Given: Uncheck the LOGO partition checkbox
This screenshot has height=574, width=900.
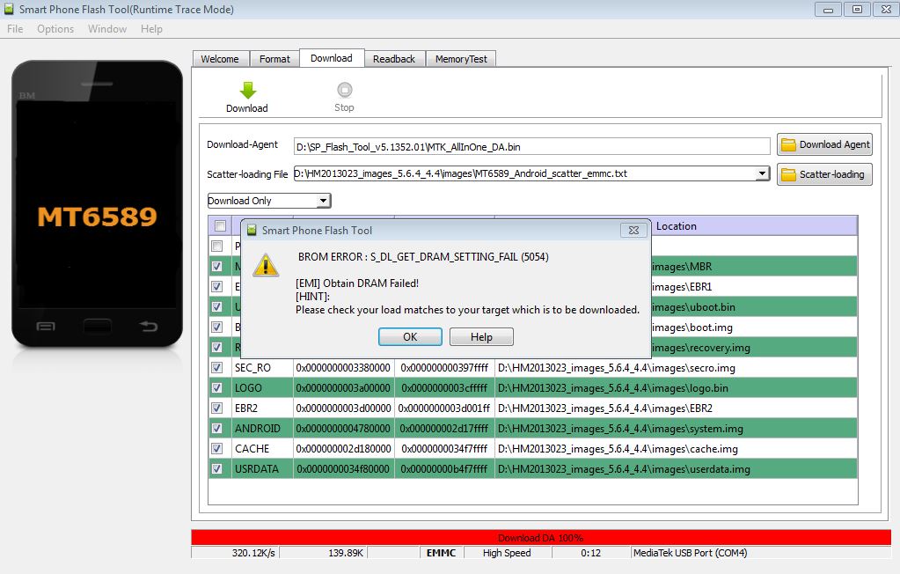Looking at the screenshot, I should pyautogui.click(x=217, y=388).
